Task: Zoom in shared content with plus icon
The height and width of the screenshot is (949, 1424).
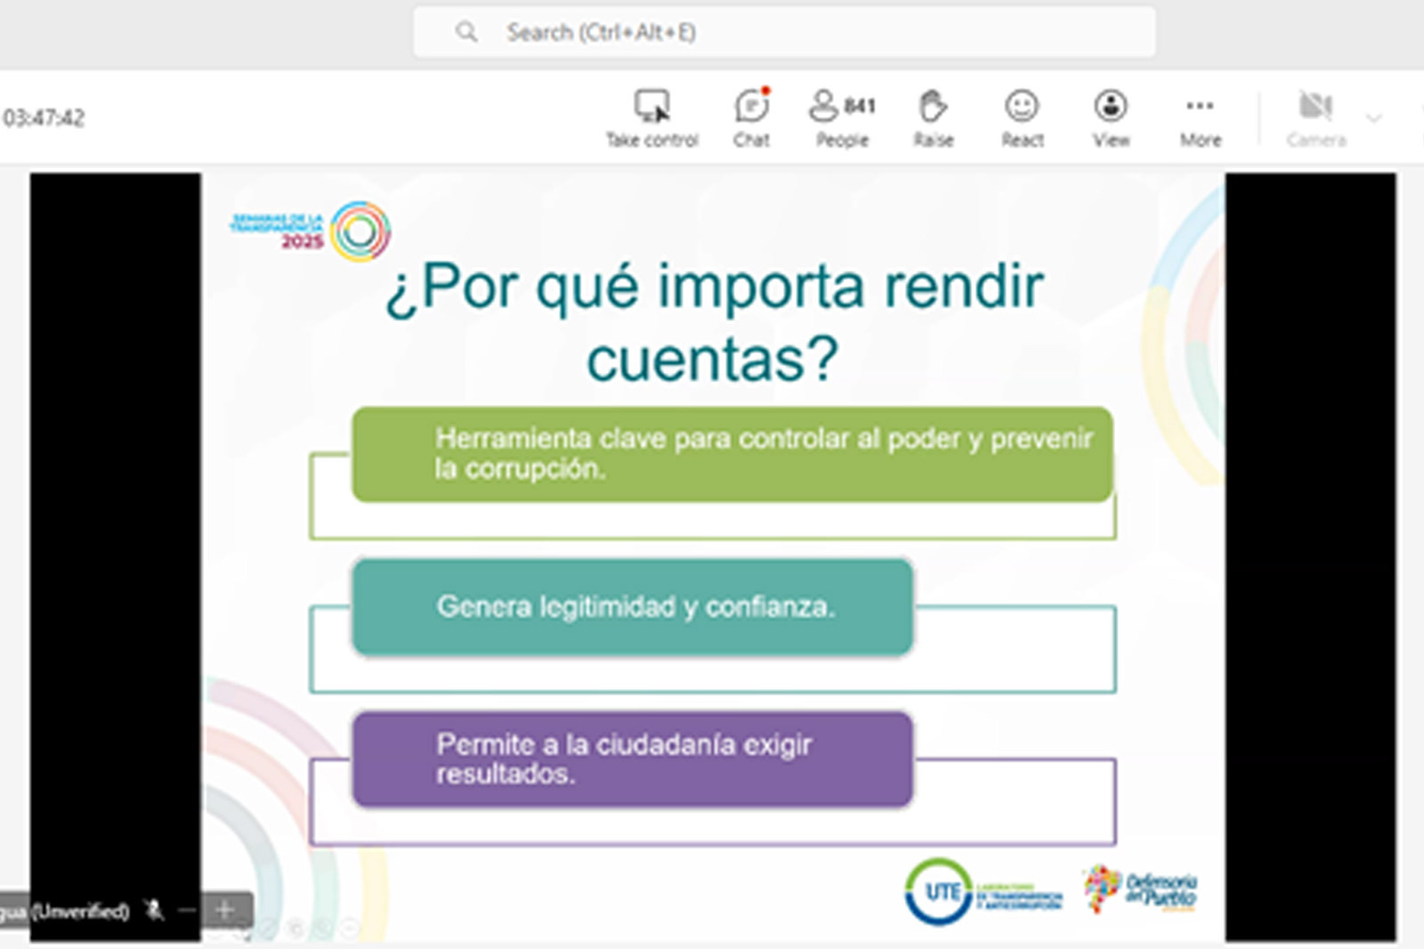Action: click(224, 910)
